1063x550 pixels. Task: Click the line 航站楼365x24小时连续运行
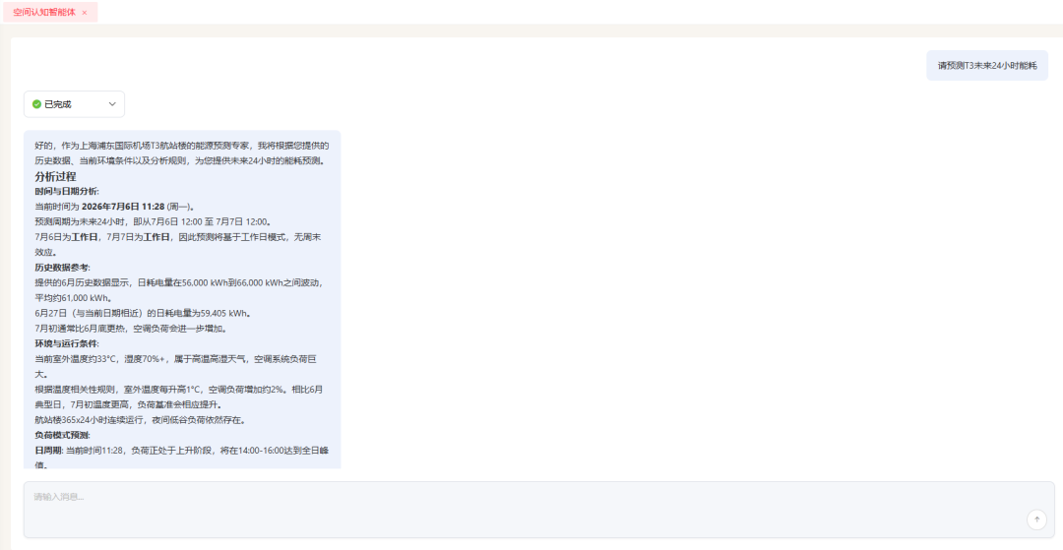141,420
